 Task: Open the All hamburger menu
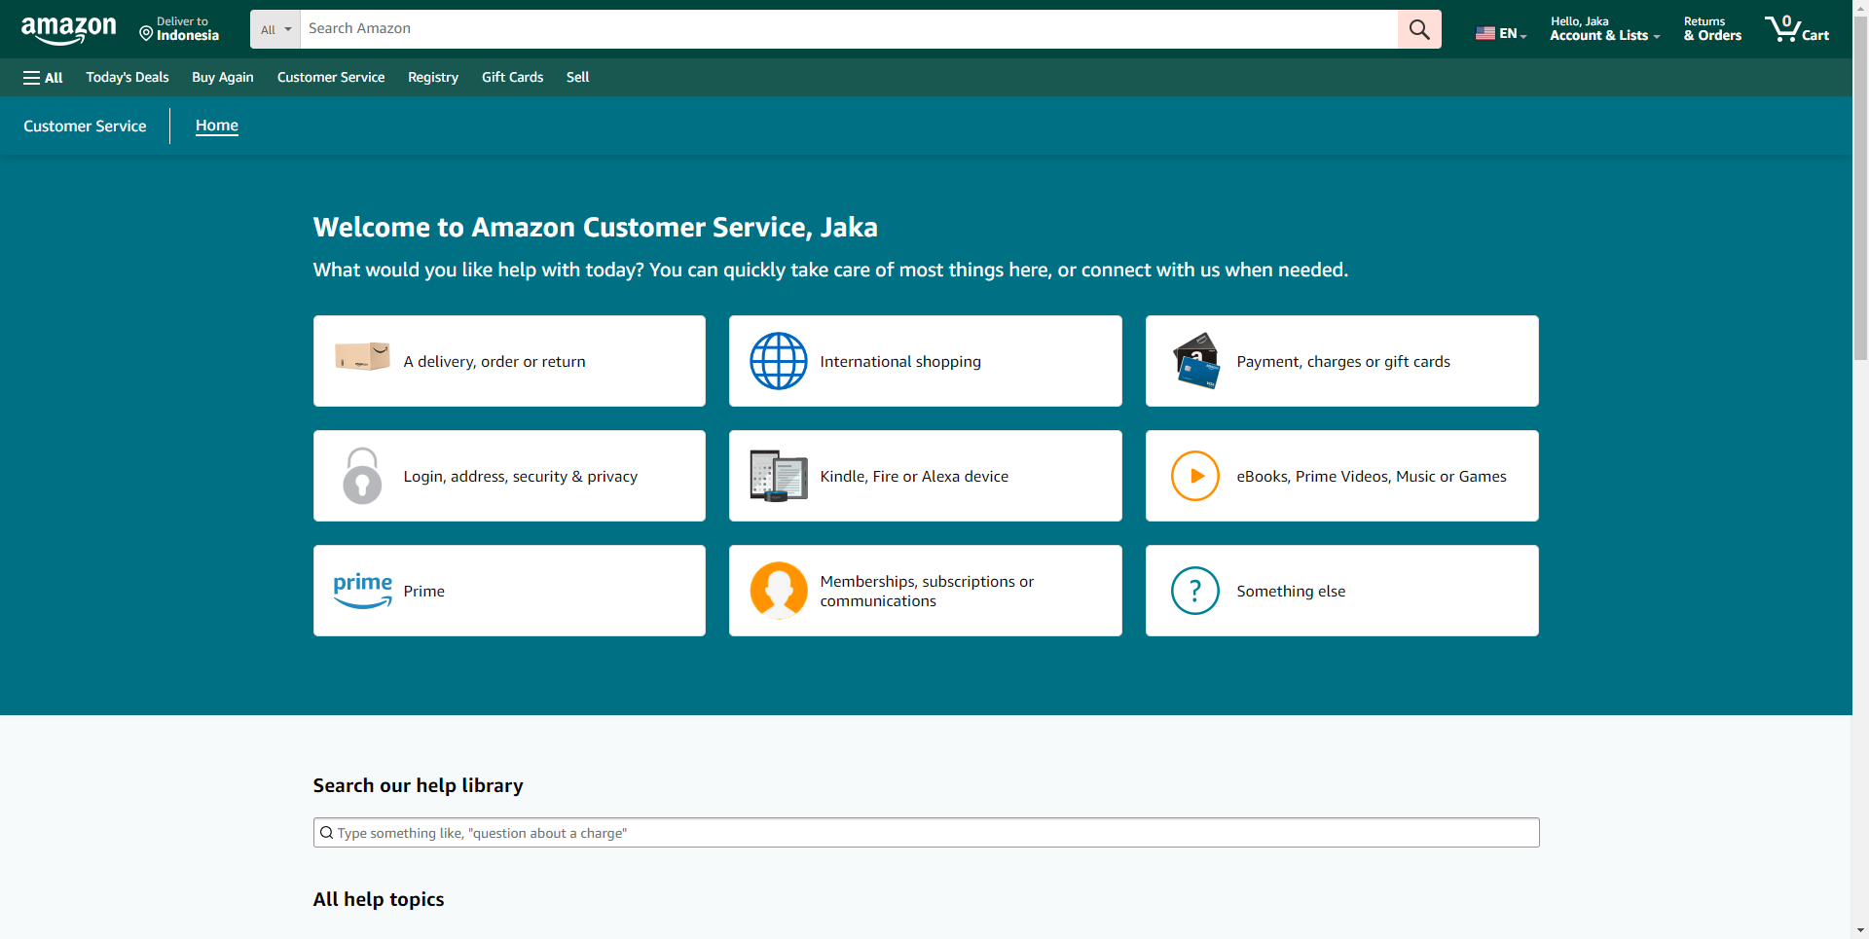(x=43, y=78)
